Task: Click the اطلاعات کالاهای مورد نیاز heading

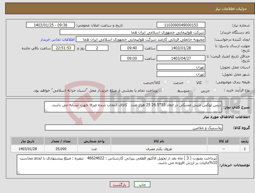Action: tap(226, 117)
